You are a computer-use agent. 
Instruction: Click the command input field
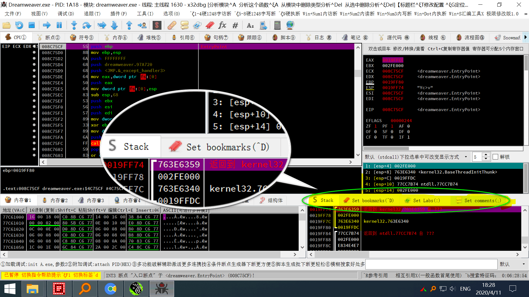(431, 264)
